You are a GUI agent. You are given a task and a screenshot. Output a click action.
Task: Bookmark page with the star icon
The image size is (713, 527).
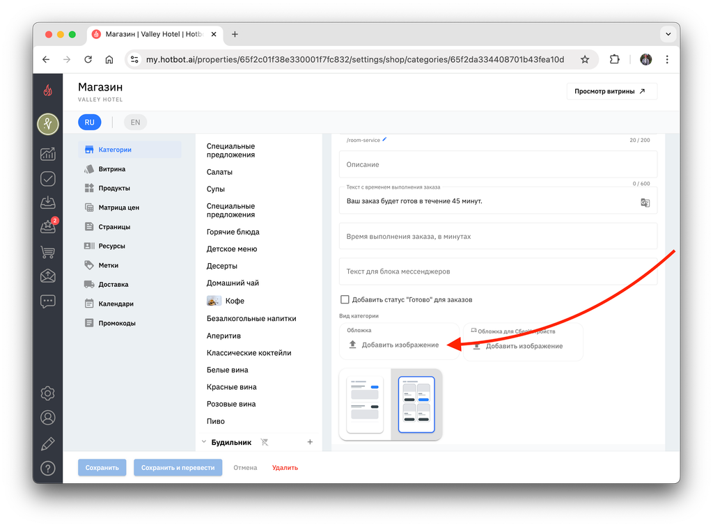[x=585, y=60]
